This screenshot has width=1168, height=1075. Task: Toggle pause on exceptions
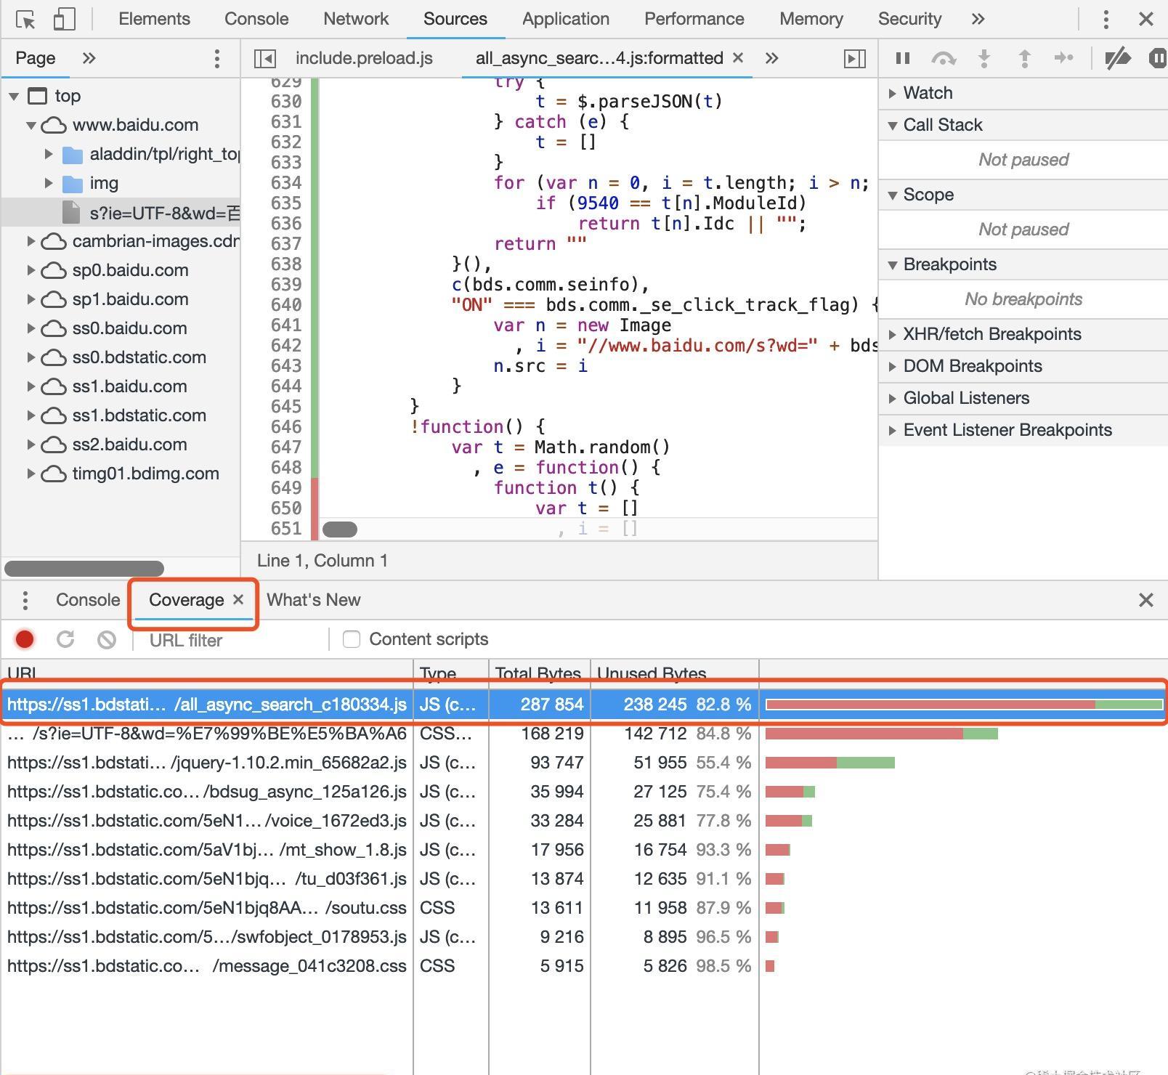[1158, 58]
